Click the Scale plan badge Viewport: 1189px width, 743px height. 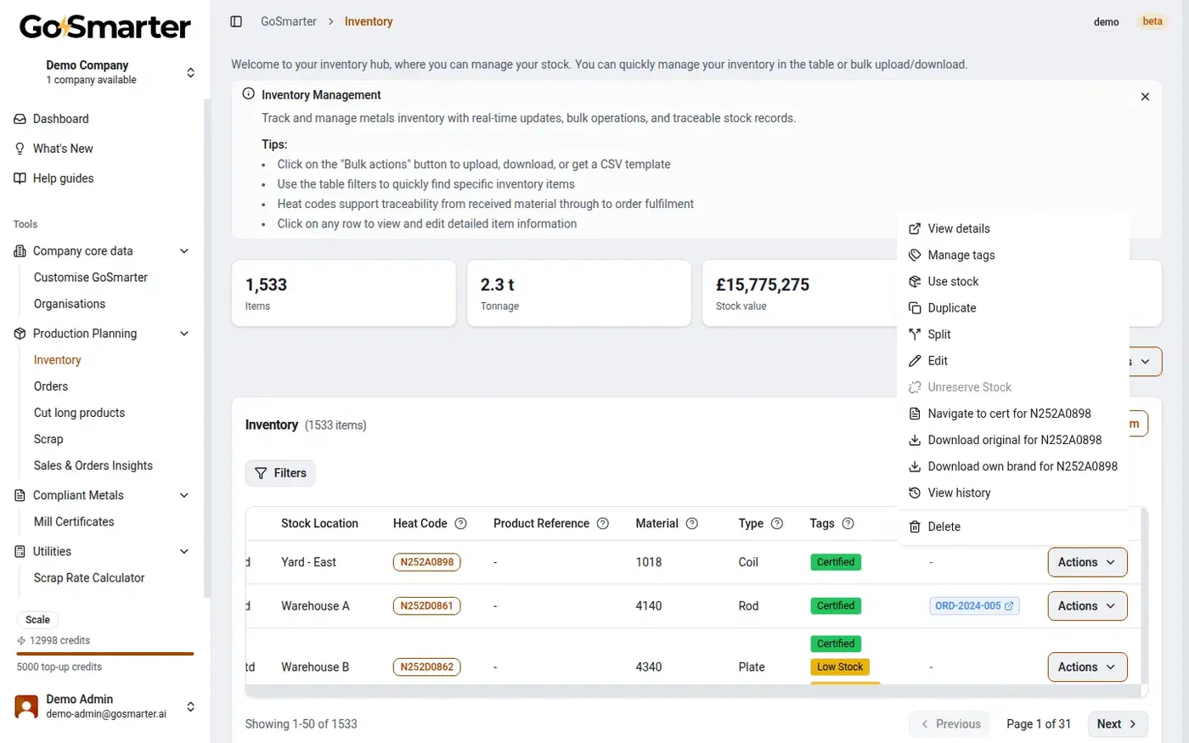[38, 620]
